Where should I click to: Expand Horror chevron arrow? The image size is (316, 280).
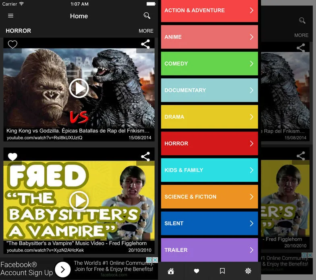tap(252, 143)
